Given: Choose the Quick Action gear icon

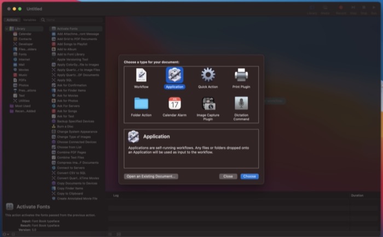Looking at the screenshot, I should click(x=208, y=75).
